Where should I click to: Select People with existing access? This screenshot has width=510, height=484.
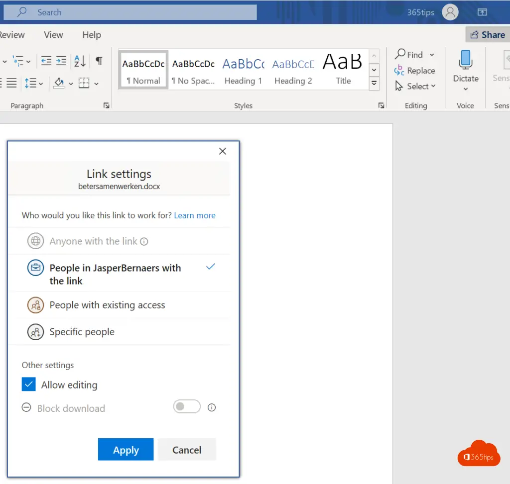pyautogui.click(x=119, y=305)
